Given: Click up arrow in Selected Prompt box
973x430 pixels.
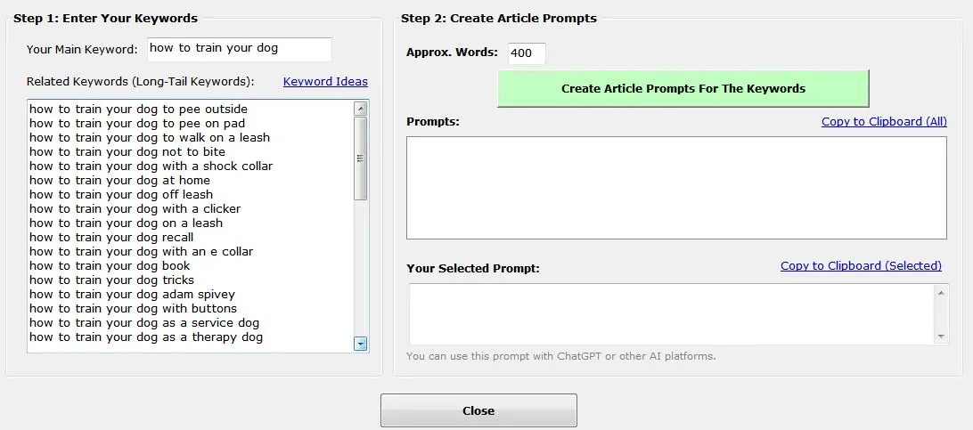Looking at the screenshot, I should pos(941,293).
